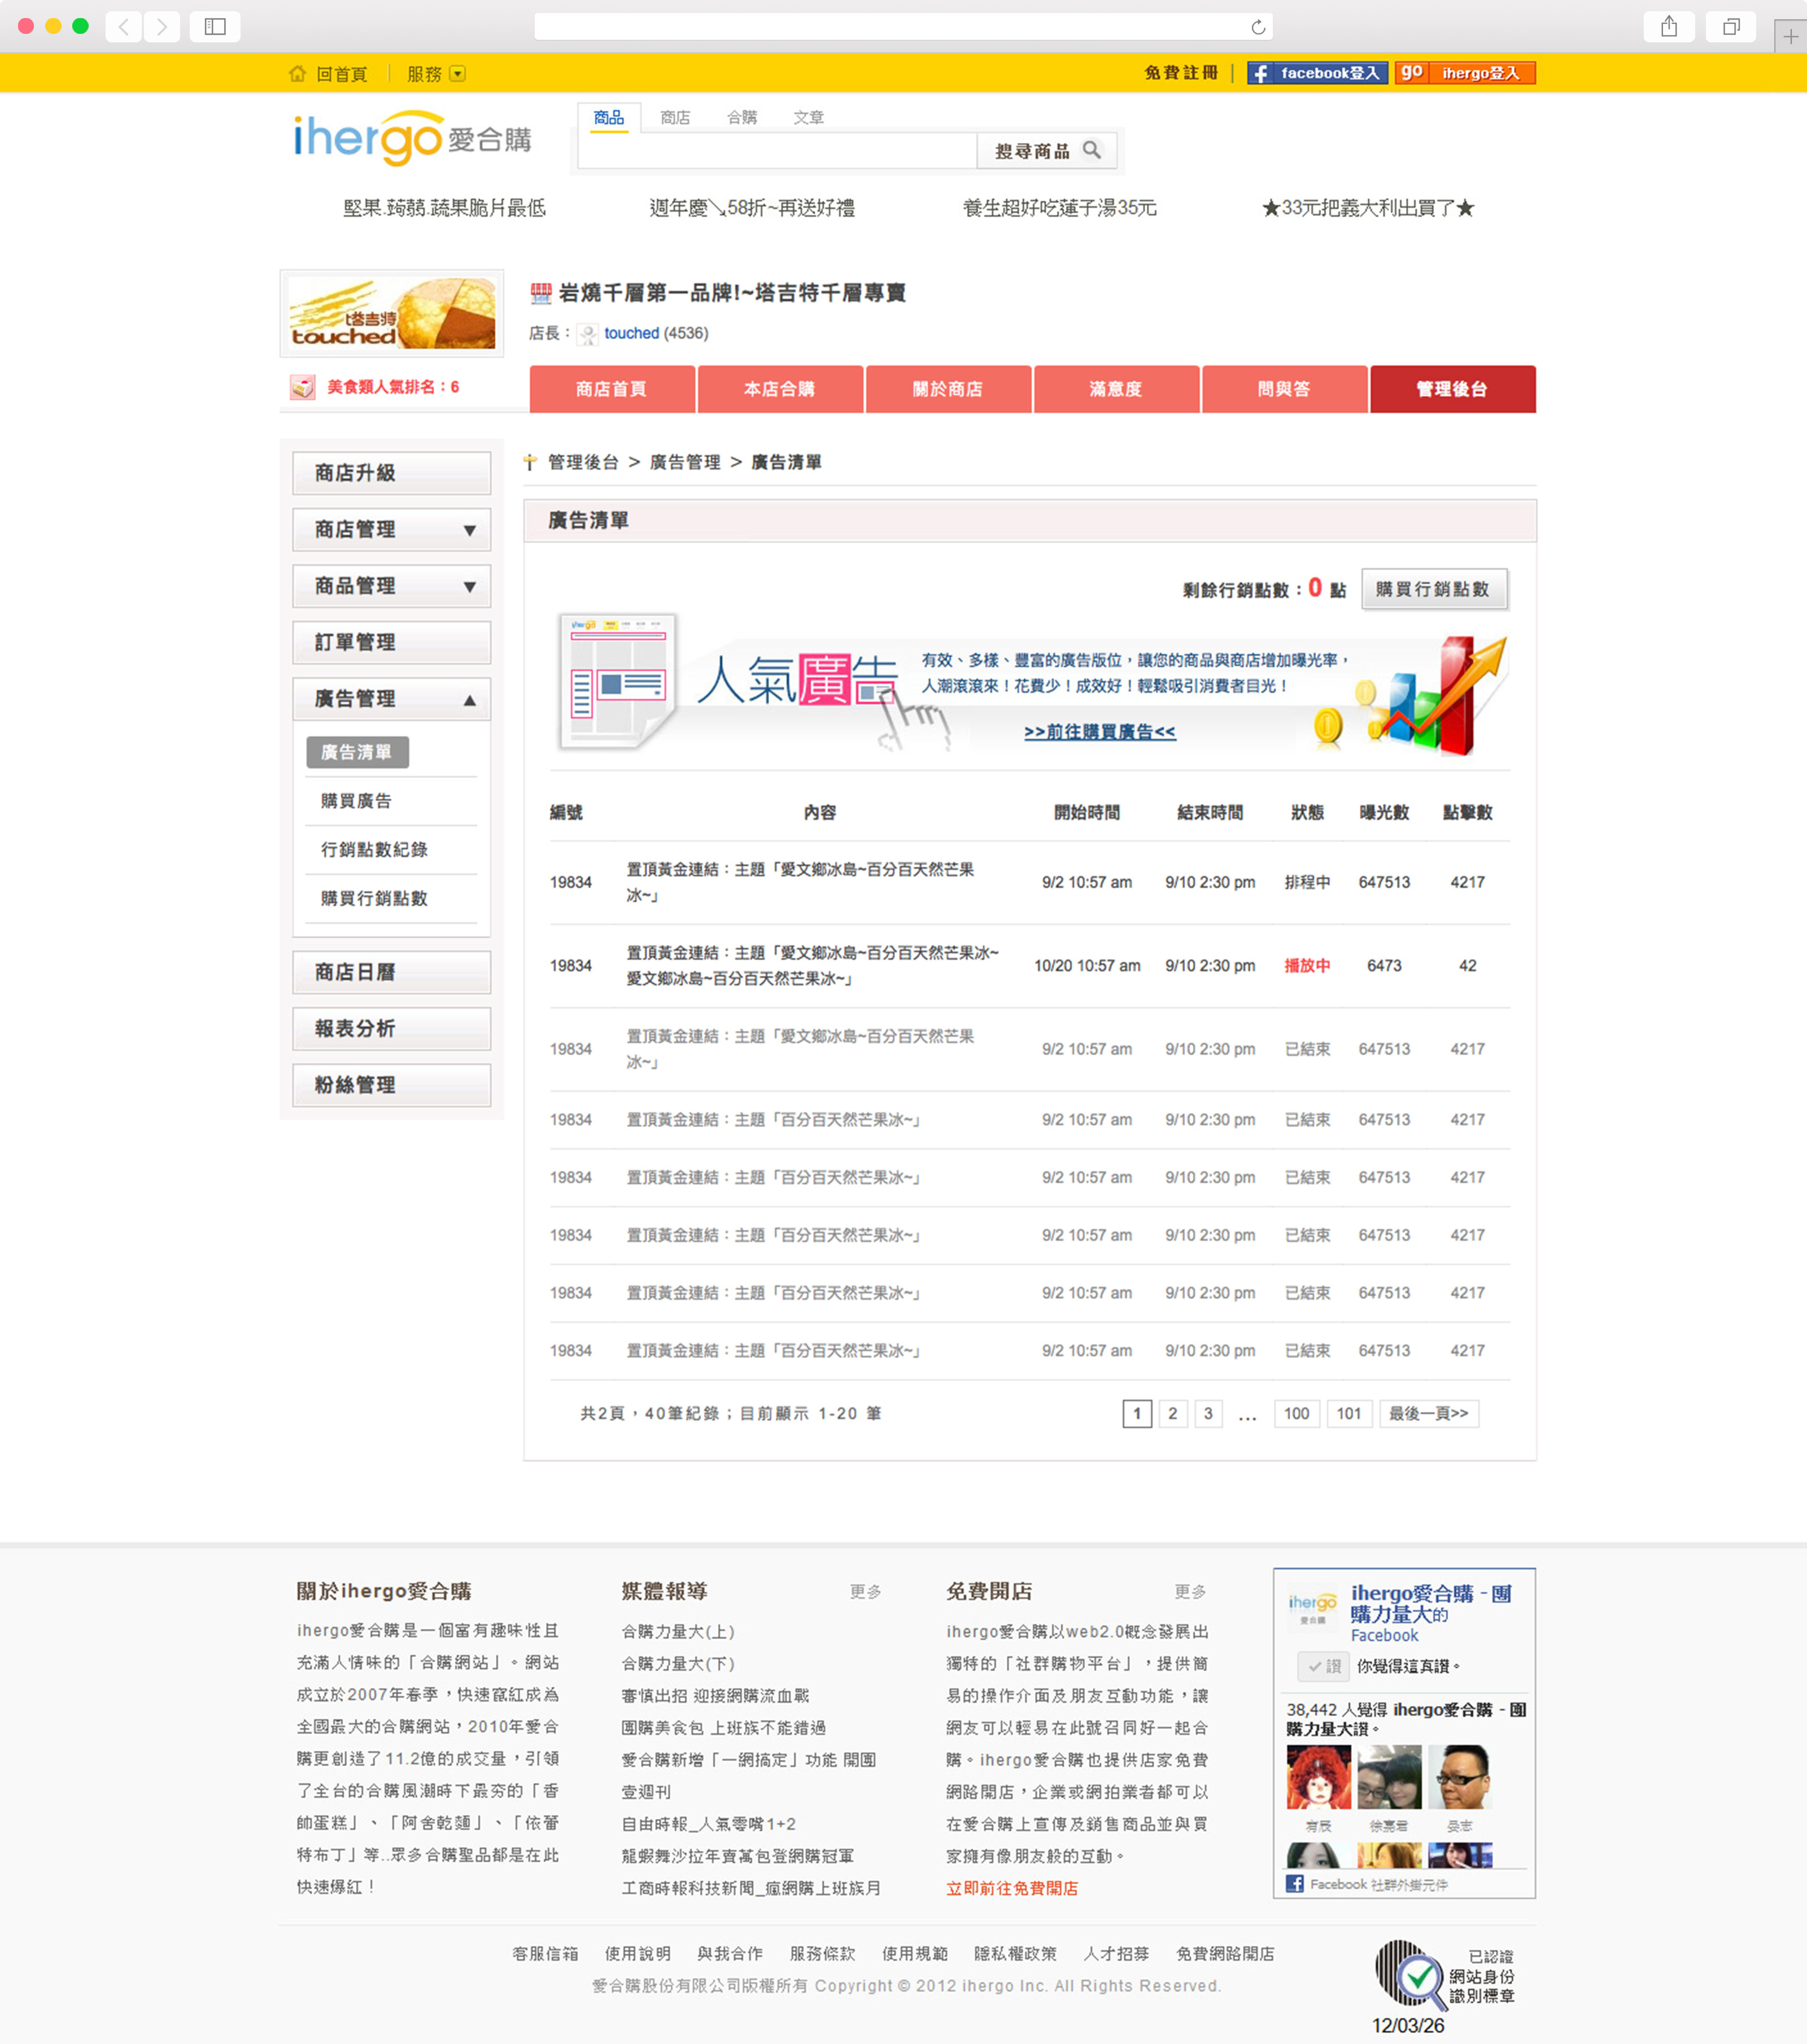
Task: Expand the 商品管理 sidebar section
Action: 469,587
